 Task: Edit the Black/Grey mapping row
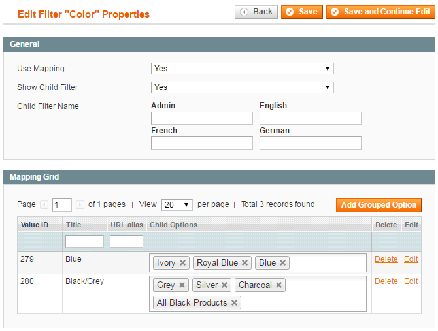pos(411,281)
